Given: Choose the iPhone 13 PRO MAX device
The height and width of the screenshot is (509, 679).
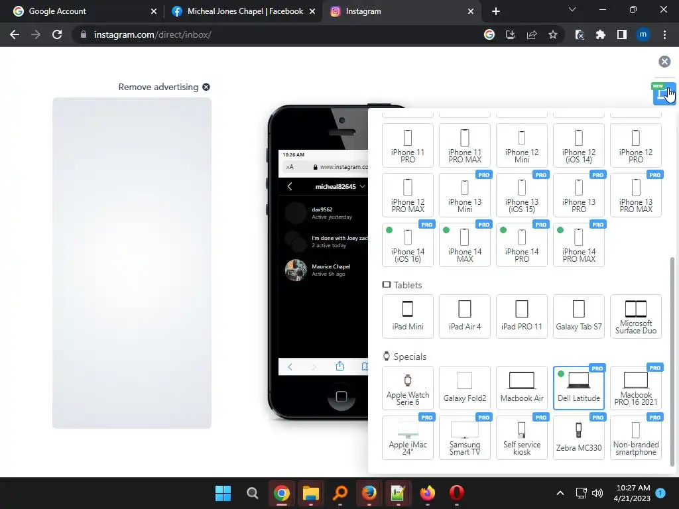Looking at the screenshot, I should coord(636,196).
